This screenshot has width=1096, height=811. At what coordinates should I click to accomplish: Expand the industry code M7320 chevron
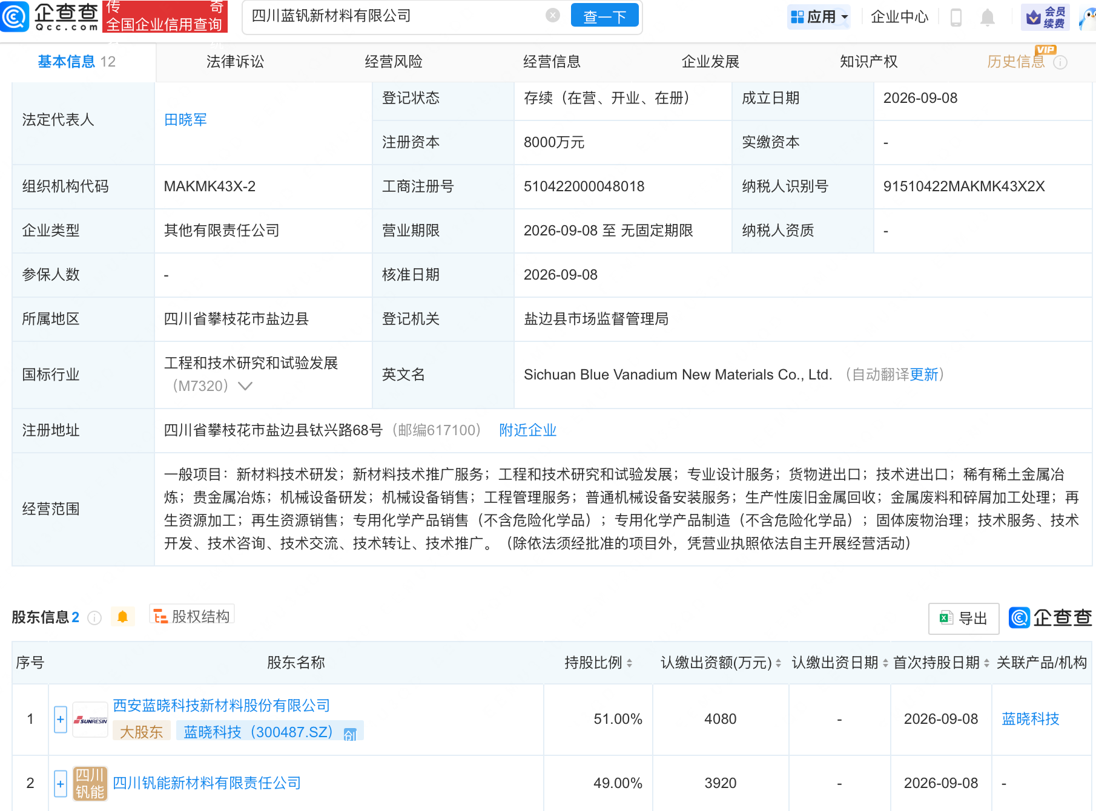point(245,386)
